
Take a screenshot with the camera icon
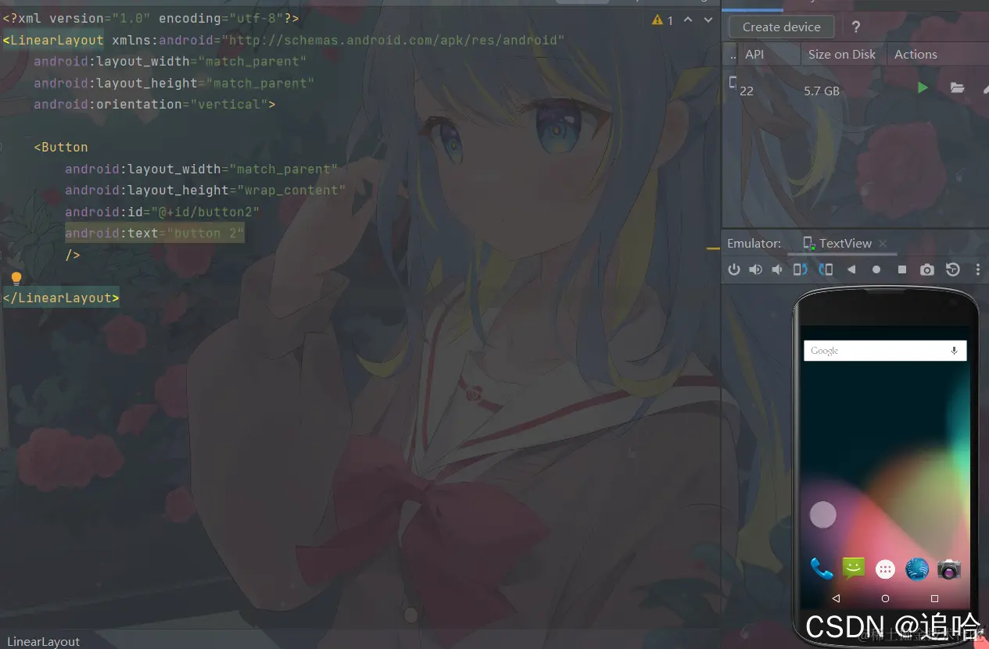(x=926, y=269)
